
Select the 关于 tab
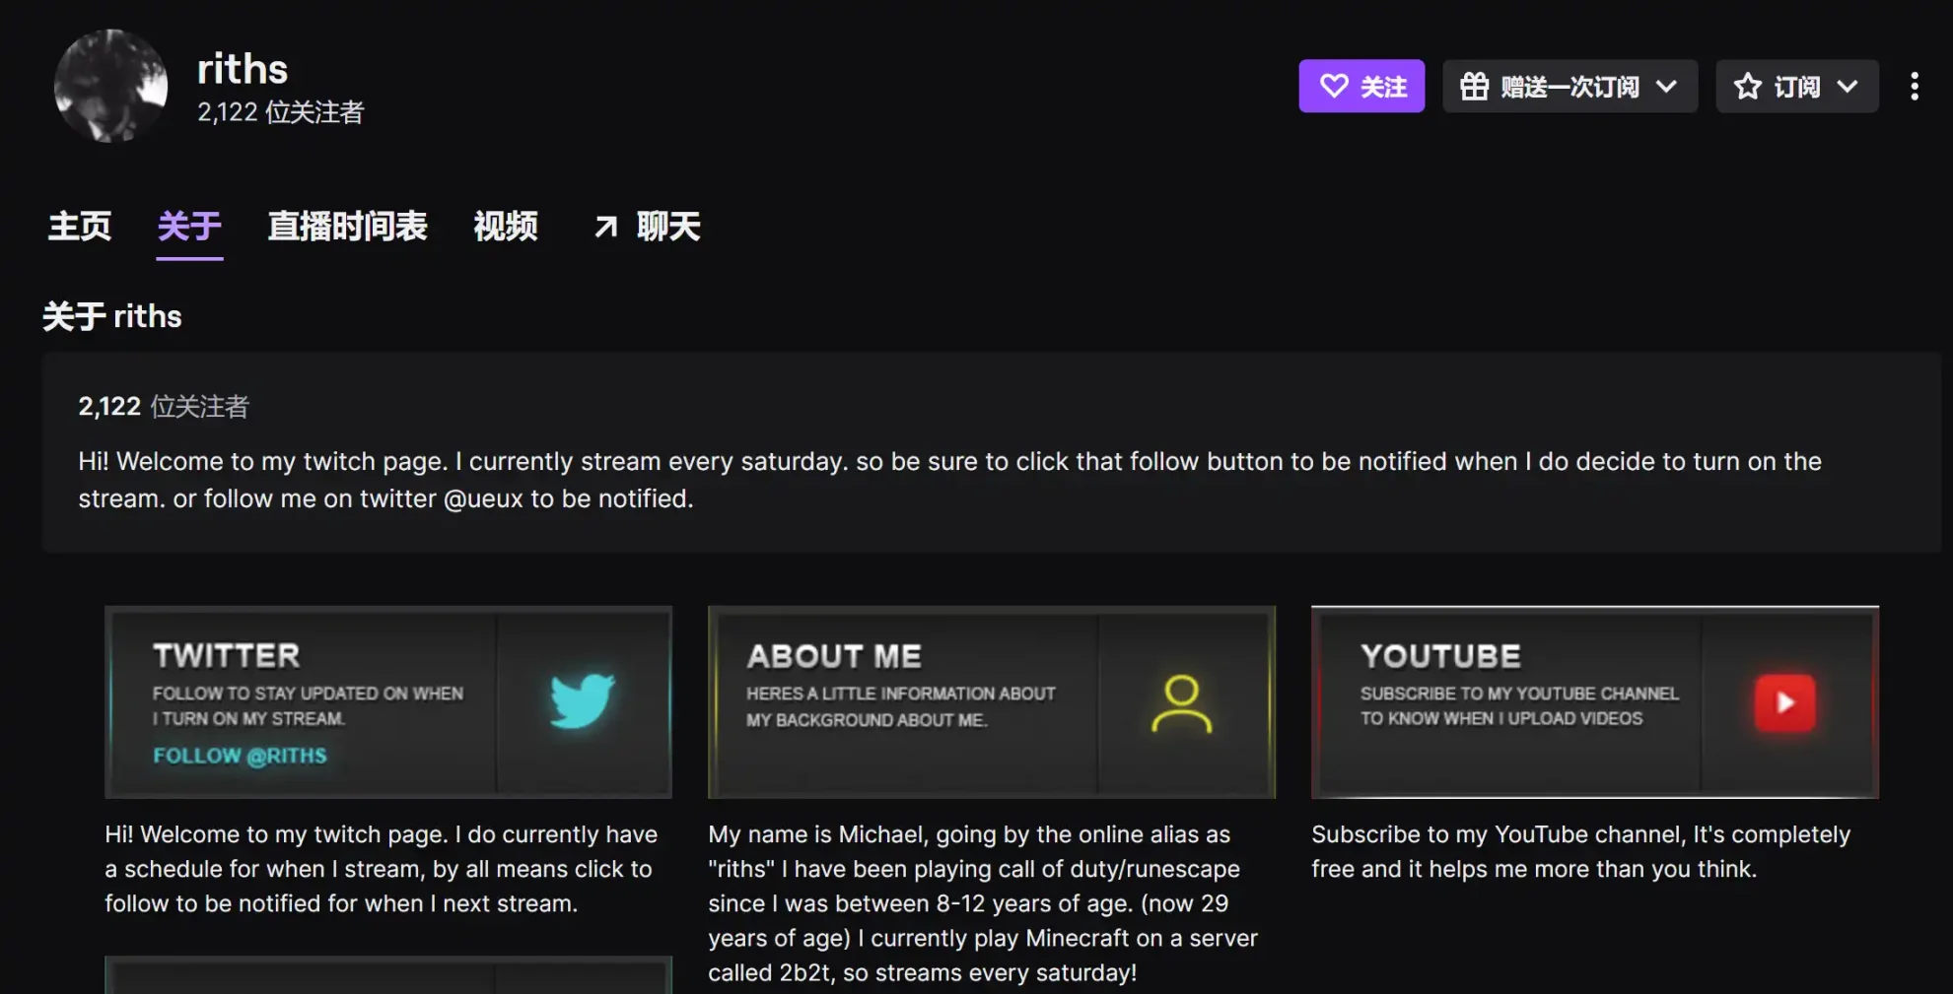(189, 226)
